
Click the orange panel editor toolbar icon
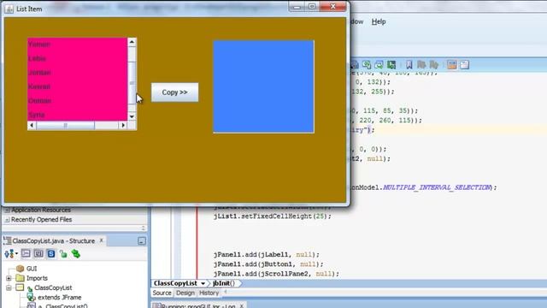tap(452, 65)
